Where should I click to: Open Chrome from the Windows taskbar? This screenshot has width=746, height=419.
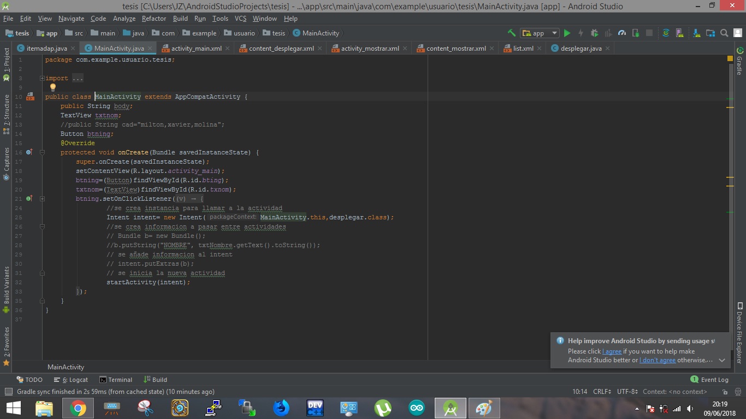click(78, 408)
